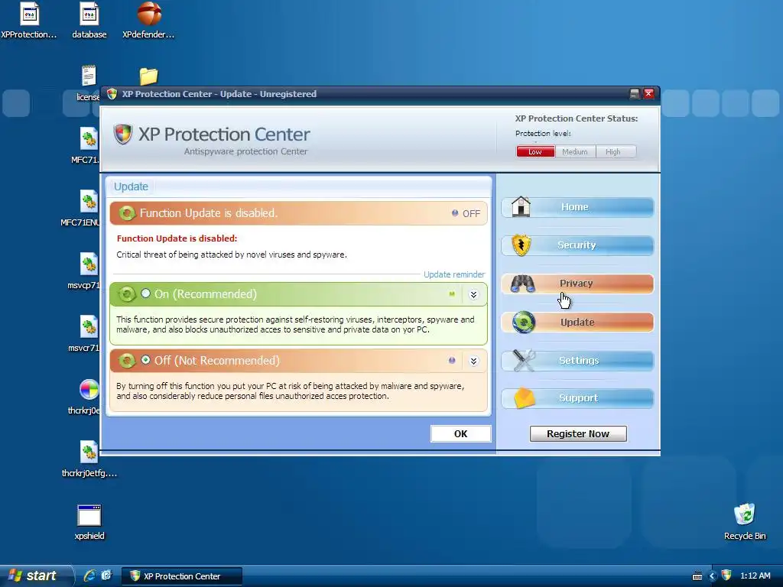Viewport: 783px width, 587px height.
Task: Open the Support section
Action: pyautogui.click(x=577, y=398)
